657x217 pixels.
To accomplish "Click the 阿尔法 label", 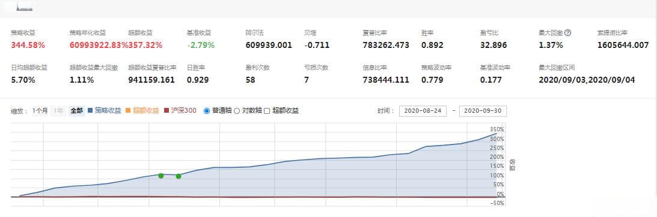I will pyautogui.click(x=255, y=32).
